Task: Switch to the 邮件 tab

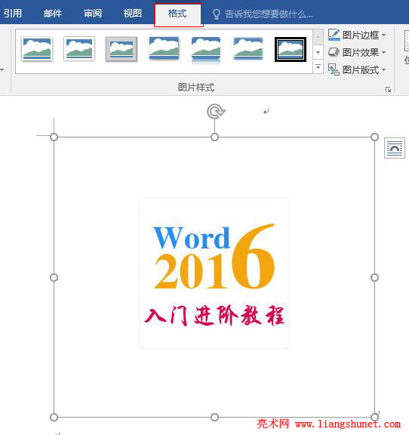Action: pyautogui.click(x=53, y=13)
